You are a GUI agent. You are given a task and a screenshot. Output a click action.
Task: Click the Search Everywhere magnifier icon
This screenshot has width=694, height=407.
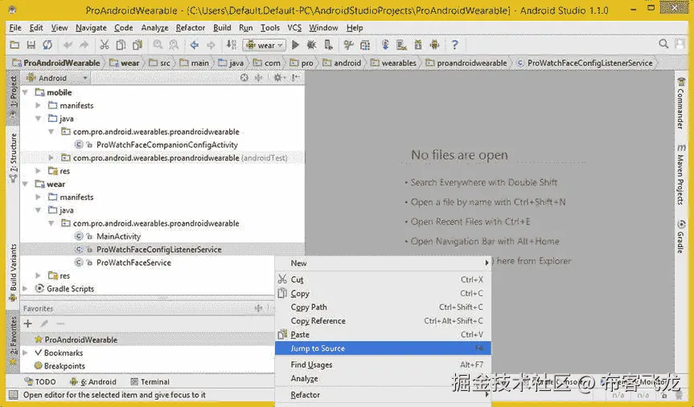663,43
